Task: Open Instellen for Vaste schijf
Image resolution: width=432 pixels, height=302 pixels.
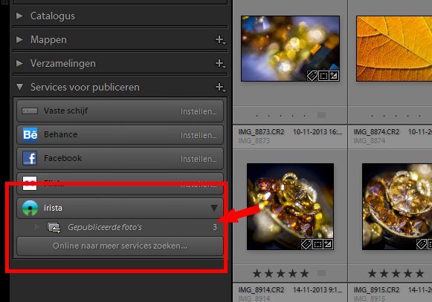Action: pos(199,111)
